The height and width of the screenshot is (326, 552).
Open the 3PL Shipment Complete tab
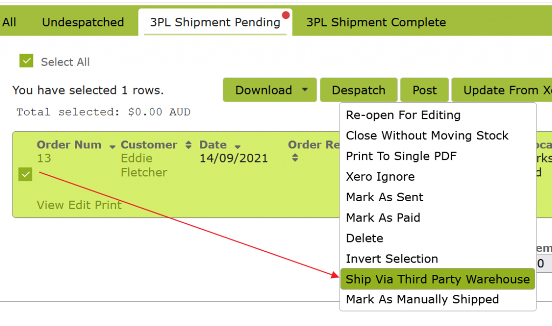[x=376, y=22]
